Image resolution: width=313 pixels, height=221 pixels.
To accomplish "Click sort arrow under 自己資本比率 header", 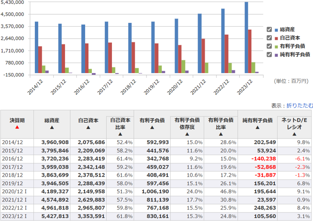I will [119, 133].
